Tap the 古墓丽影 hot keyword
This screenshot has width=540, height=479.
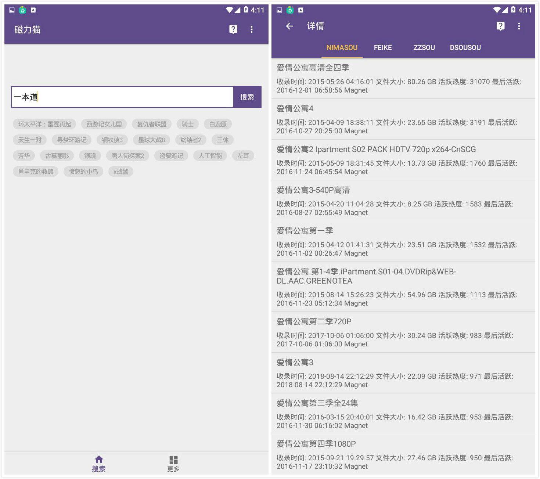pos(57,156)
